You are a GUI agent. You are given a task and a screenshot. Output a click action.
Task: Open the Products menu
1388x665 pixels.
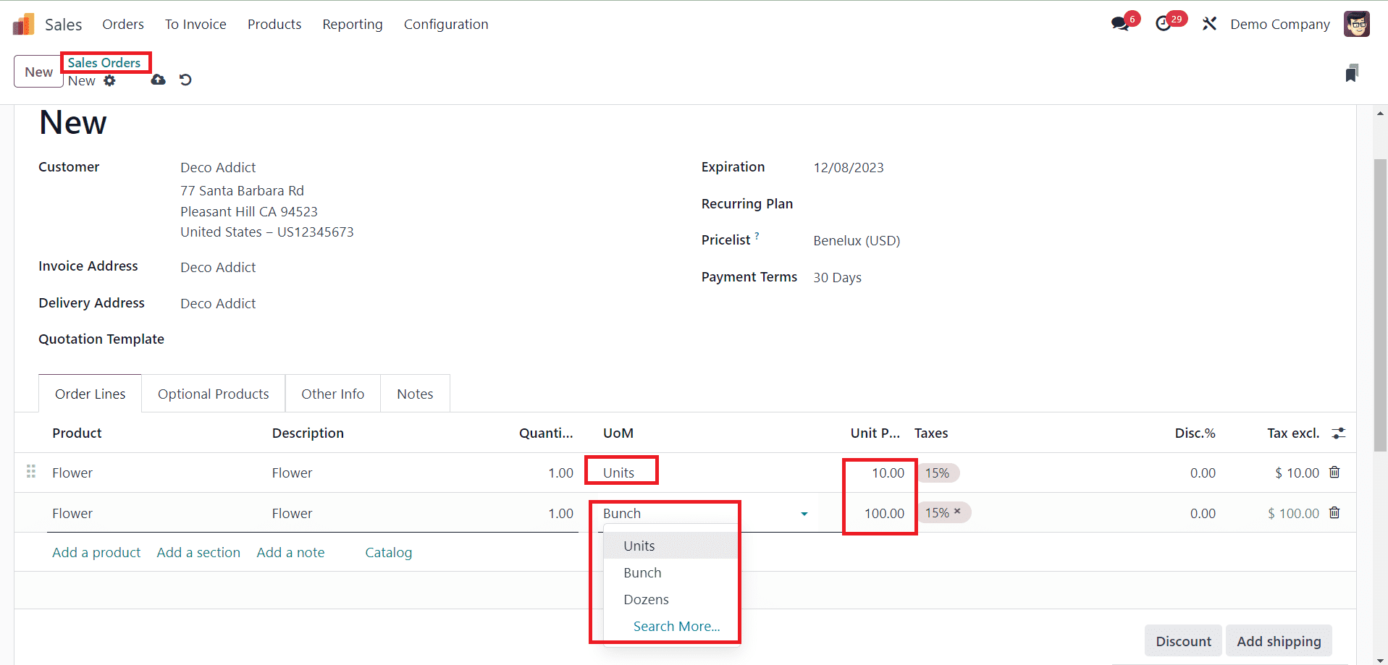point(274,24)
